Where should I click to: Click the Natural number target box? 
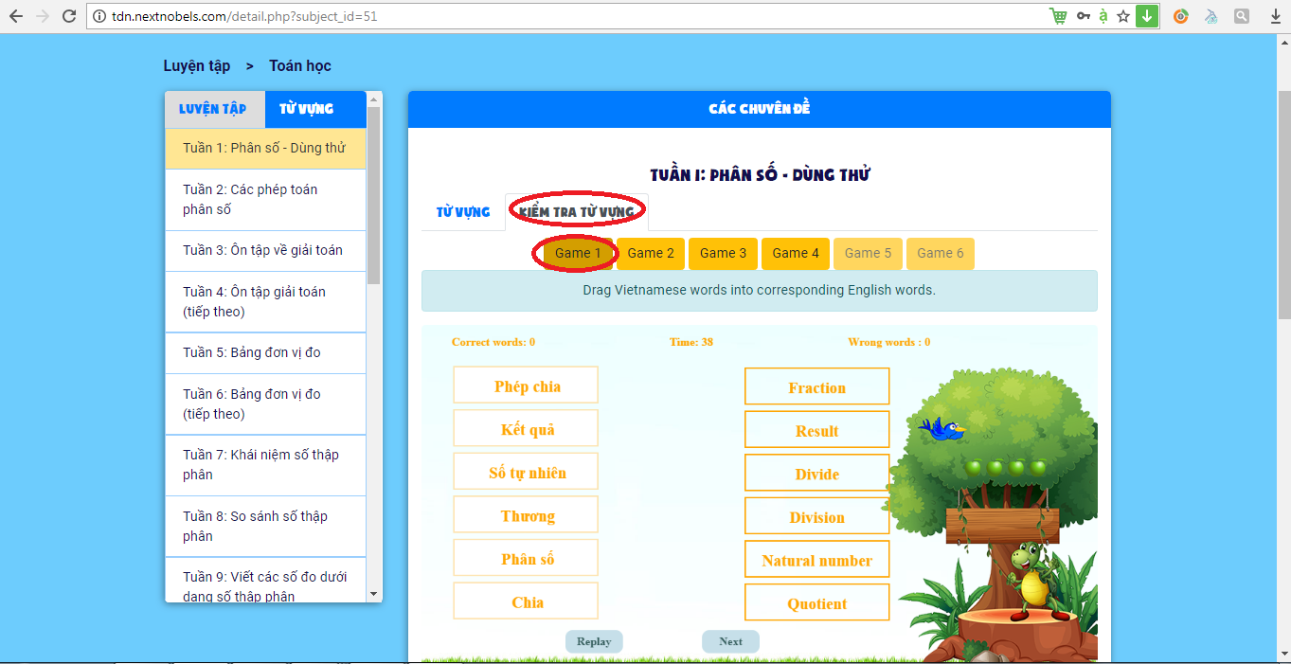click(x=817, y=560)
